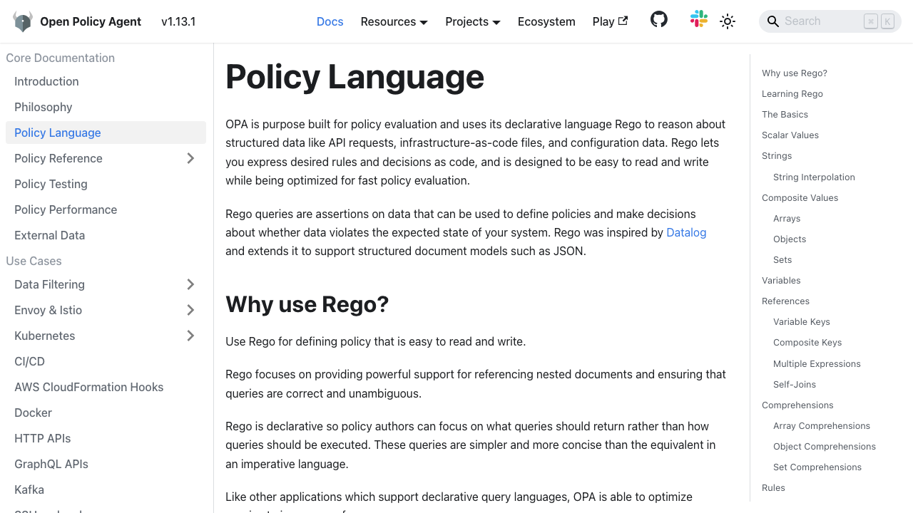Jump to Why use Rego? section
This screenshot has width=913, height=513.
tap(795, 73)
